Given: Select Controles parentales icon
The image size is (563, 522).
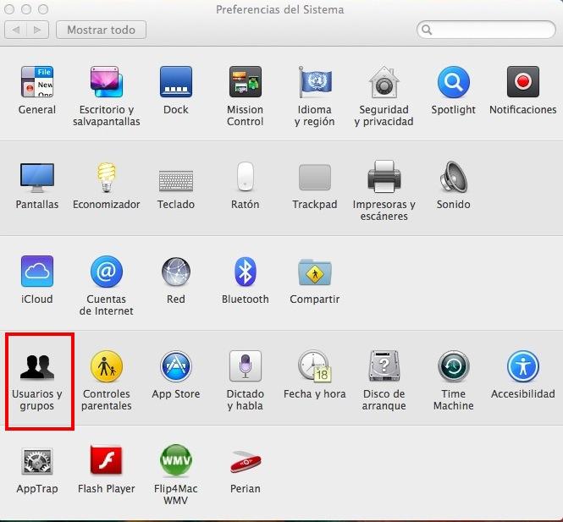Looking at the screenshot, I should pyautogui.click(x=107, y=366).
